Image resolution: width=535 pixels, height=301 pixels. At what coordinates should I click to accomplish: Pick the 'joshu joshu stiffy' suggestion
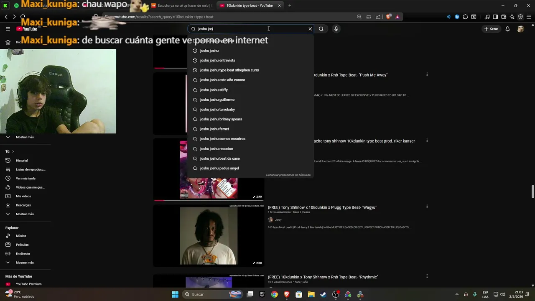click(250, 90)
